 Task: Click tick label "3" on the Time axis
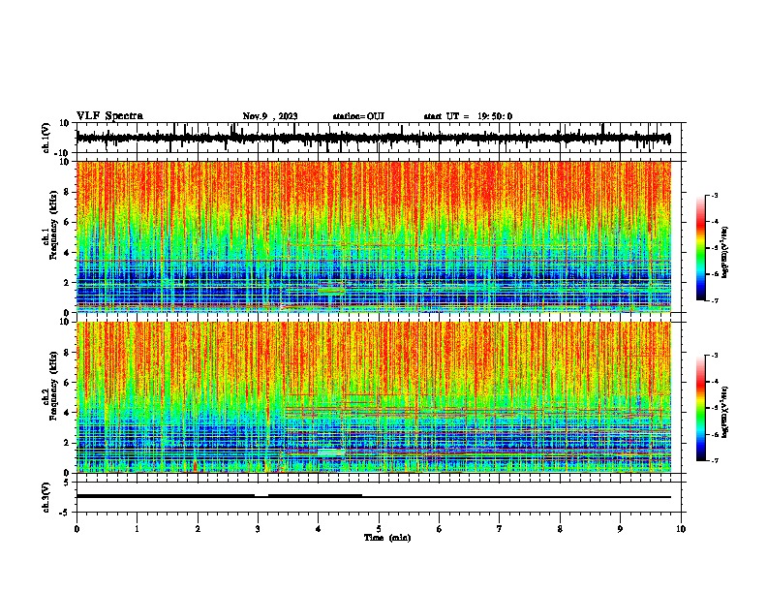tap(258, 529)
